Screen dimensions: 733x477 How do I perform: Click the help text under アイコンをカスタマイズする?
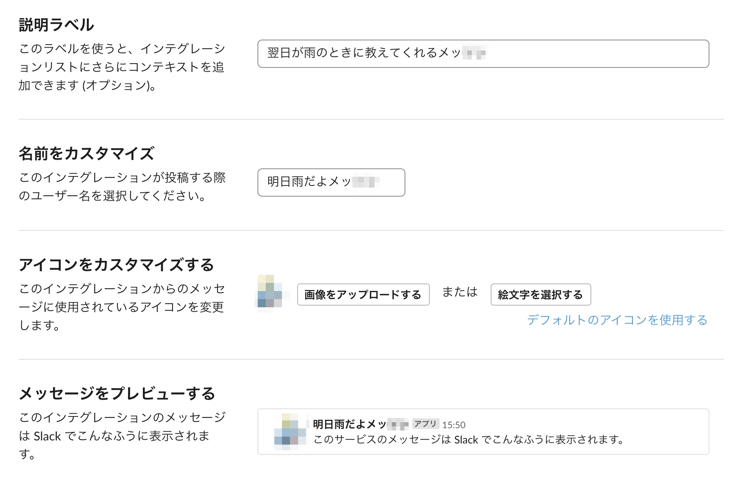(x=122, y=307)
